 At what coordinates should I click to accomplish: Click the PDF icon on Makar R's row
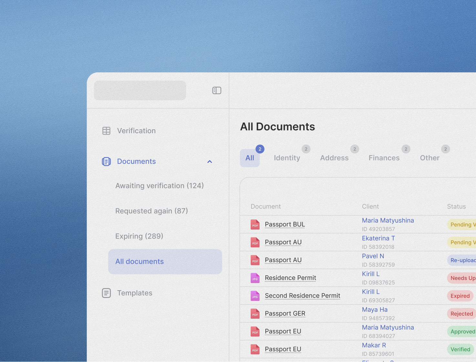[x=255, y=349]
